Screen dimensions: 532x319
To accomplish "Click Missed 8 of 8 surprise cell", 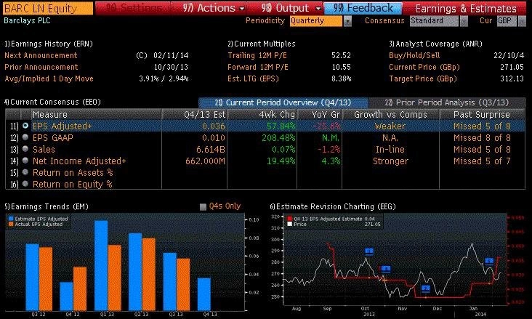I will click(x=482, y=137).
